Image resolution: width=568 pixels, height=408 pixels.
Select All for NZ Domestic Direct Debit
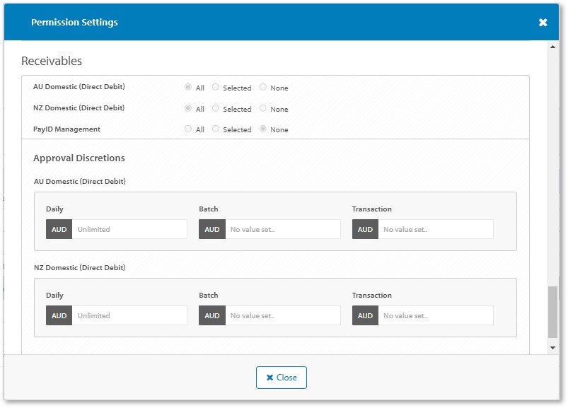(188, 109)
